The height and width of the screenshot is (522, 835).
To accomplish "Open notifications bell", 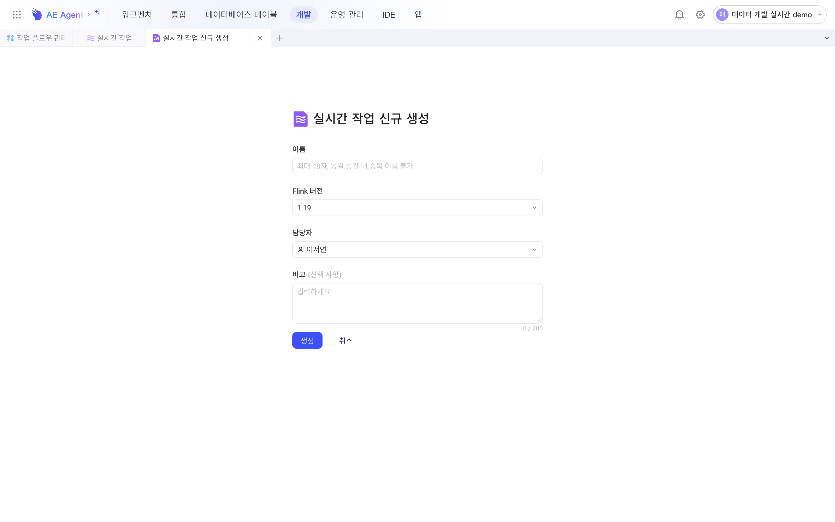I will (679, 15).
